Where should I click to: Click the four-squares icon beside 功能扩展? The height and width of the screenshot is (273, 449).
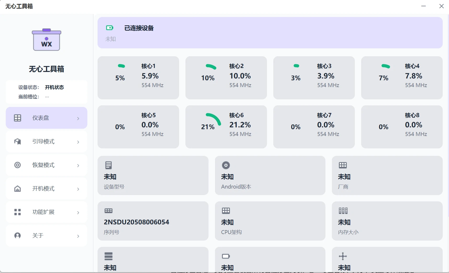(18, 212)
